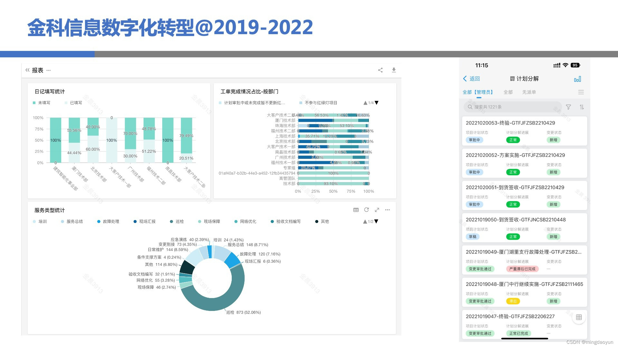
Task: Click the magnifier icon in search box
Action: pos(470,107)
